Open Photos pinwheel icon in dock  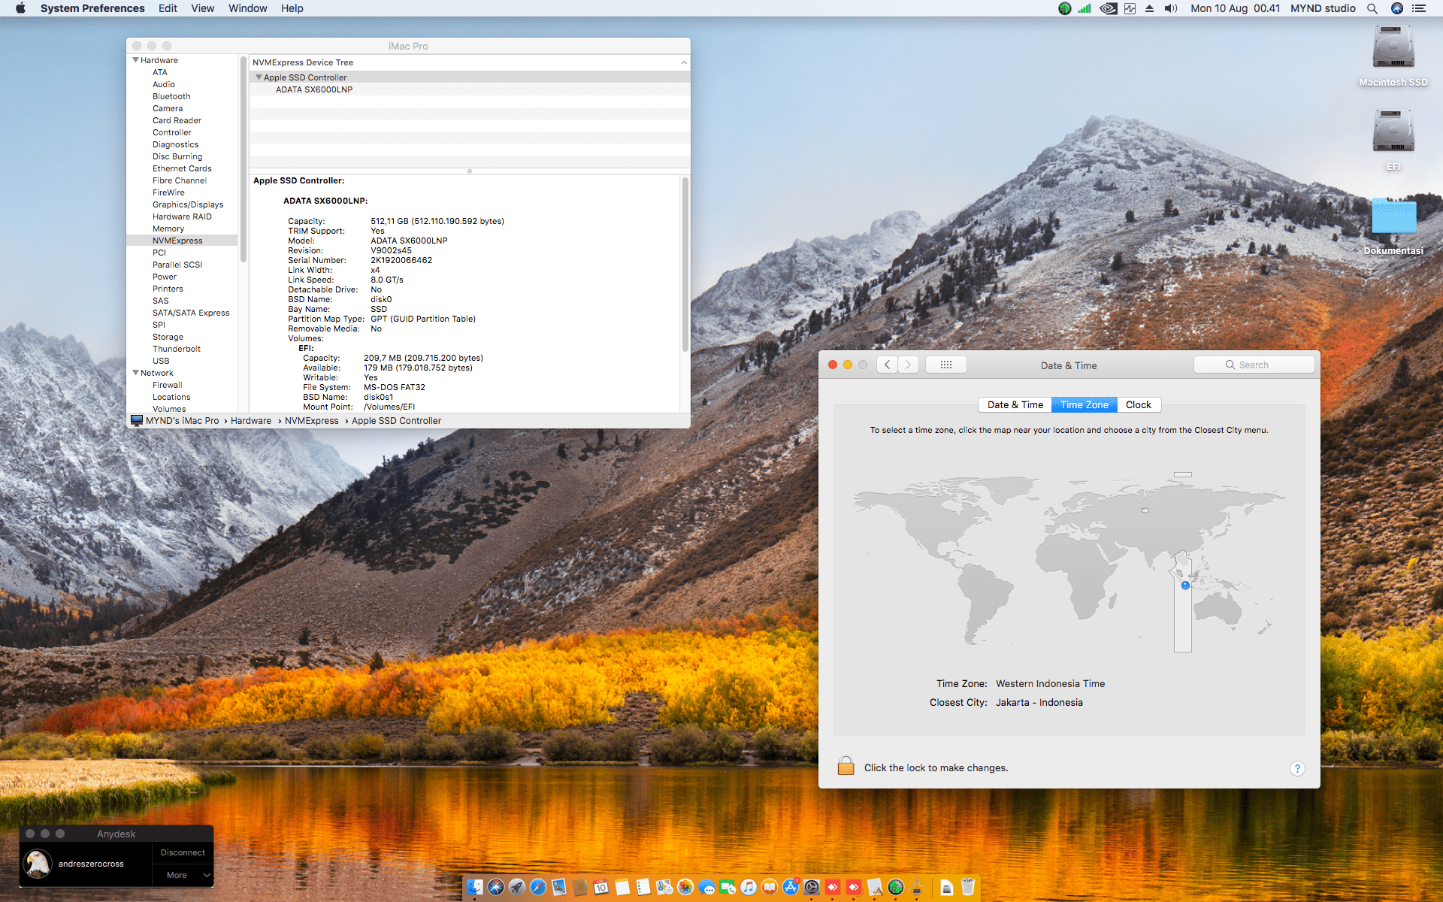685,887
